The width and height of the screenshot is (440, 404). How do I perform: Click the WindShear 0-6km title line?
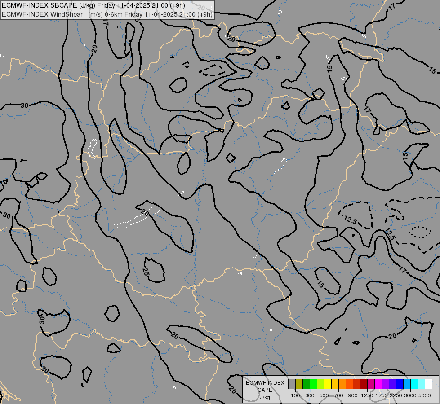tap(107, 14)
